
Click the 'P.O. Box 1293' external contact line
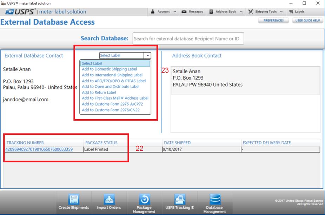point(18,81)
